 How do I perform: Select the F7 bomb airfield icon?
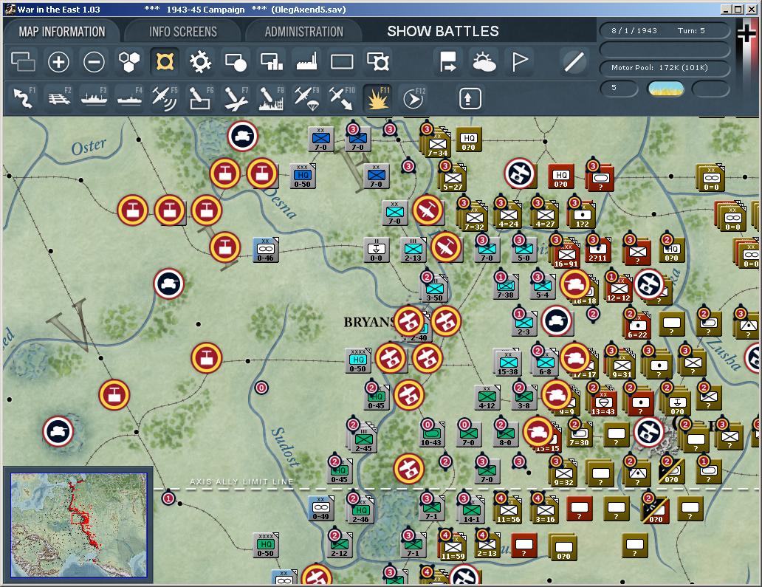click(x=236, y=97)
